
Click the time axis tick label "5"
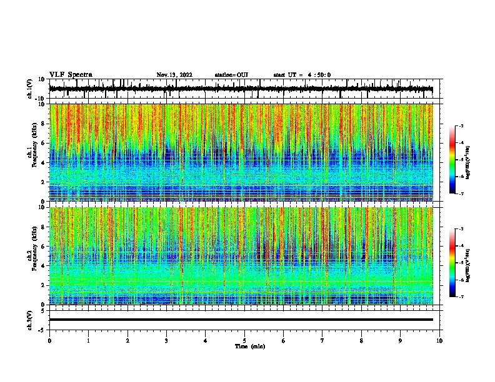coord(244,341)
